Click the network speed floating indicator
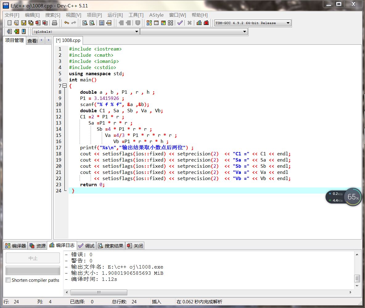365x308 pixels. 336,197
